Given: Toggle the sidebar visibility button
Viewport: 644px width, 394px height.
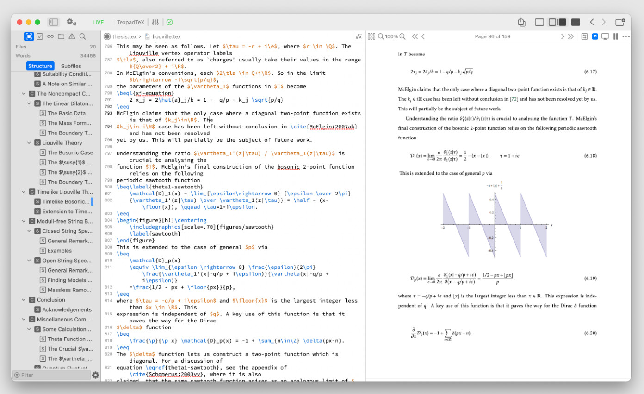Looking at the screenshot, I should coord(54,22).
